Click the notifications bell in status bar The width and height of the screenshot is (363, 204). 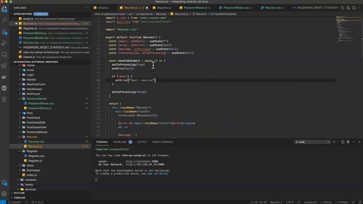[x=360, y=202]
